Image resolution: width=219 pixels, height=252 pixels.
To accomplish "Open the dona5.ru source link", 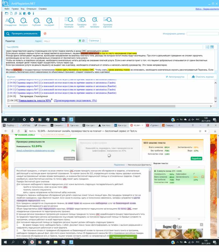I will [35, 151].
